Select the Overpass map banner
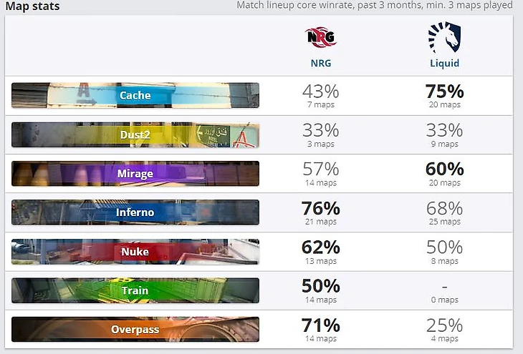This screenshot has height=354, width=523. 135,330
